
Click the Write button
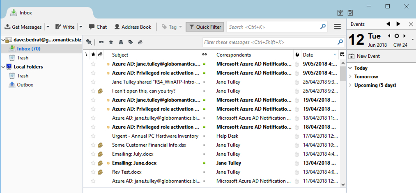[65, 27]
